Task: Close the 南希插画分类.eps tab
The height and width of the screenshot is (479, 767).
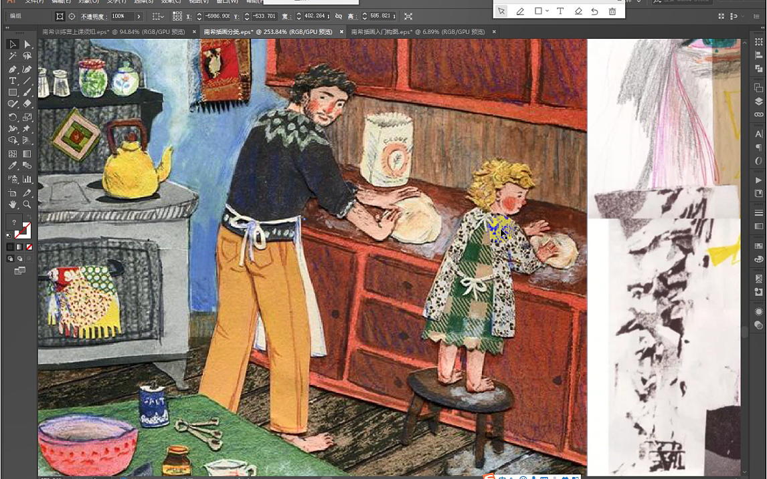Action: coord(341,32)
